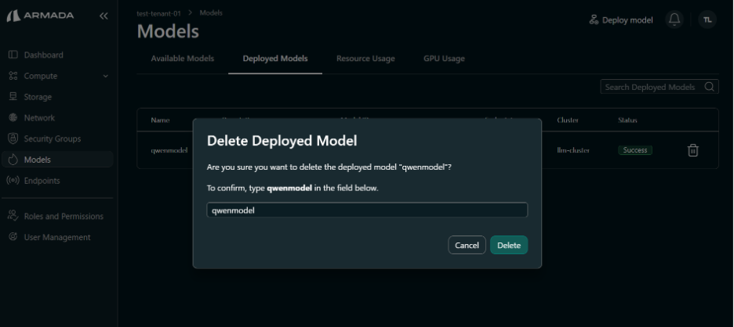Click the Roles and Permissions icon
This screenshot has width=734, height=327.
13,216
